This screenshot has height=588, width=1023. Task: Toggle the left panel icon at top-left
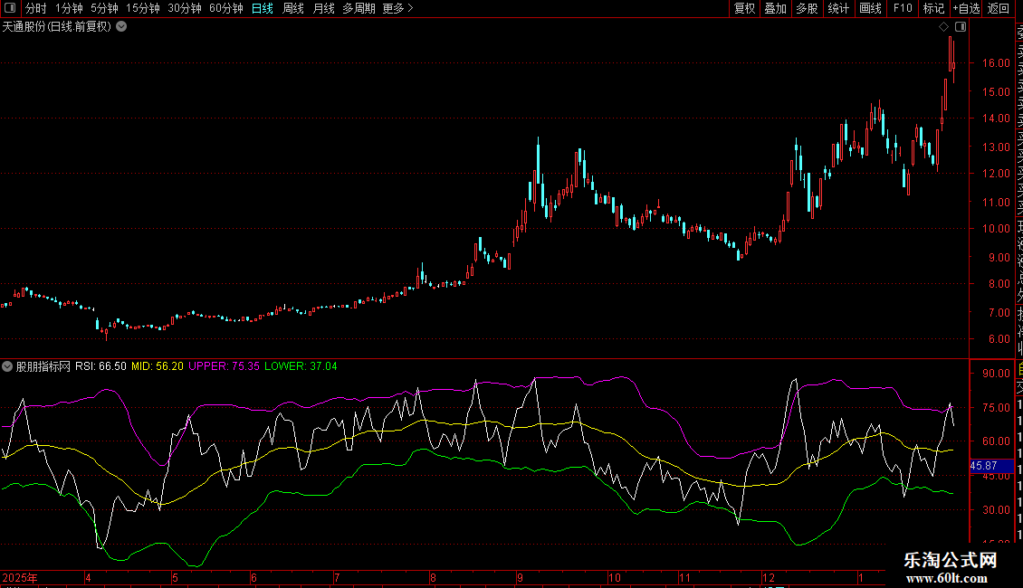8,8
